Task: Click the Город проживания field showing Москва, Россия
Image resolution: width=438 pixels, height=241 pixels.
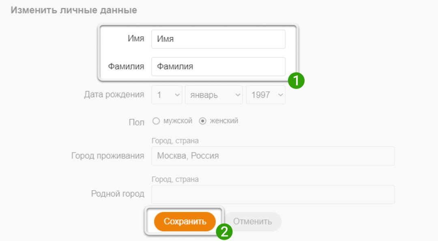Action: (272, 156)
